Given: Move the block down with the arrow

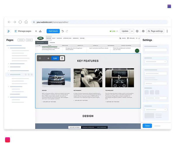Looking at the screenshot, I should coord(48,58).
